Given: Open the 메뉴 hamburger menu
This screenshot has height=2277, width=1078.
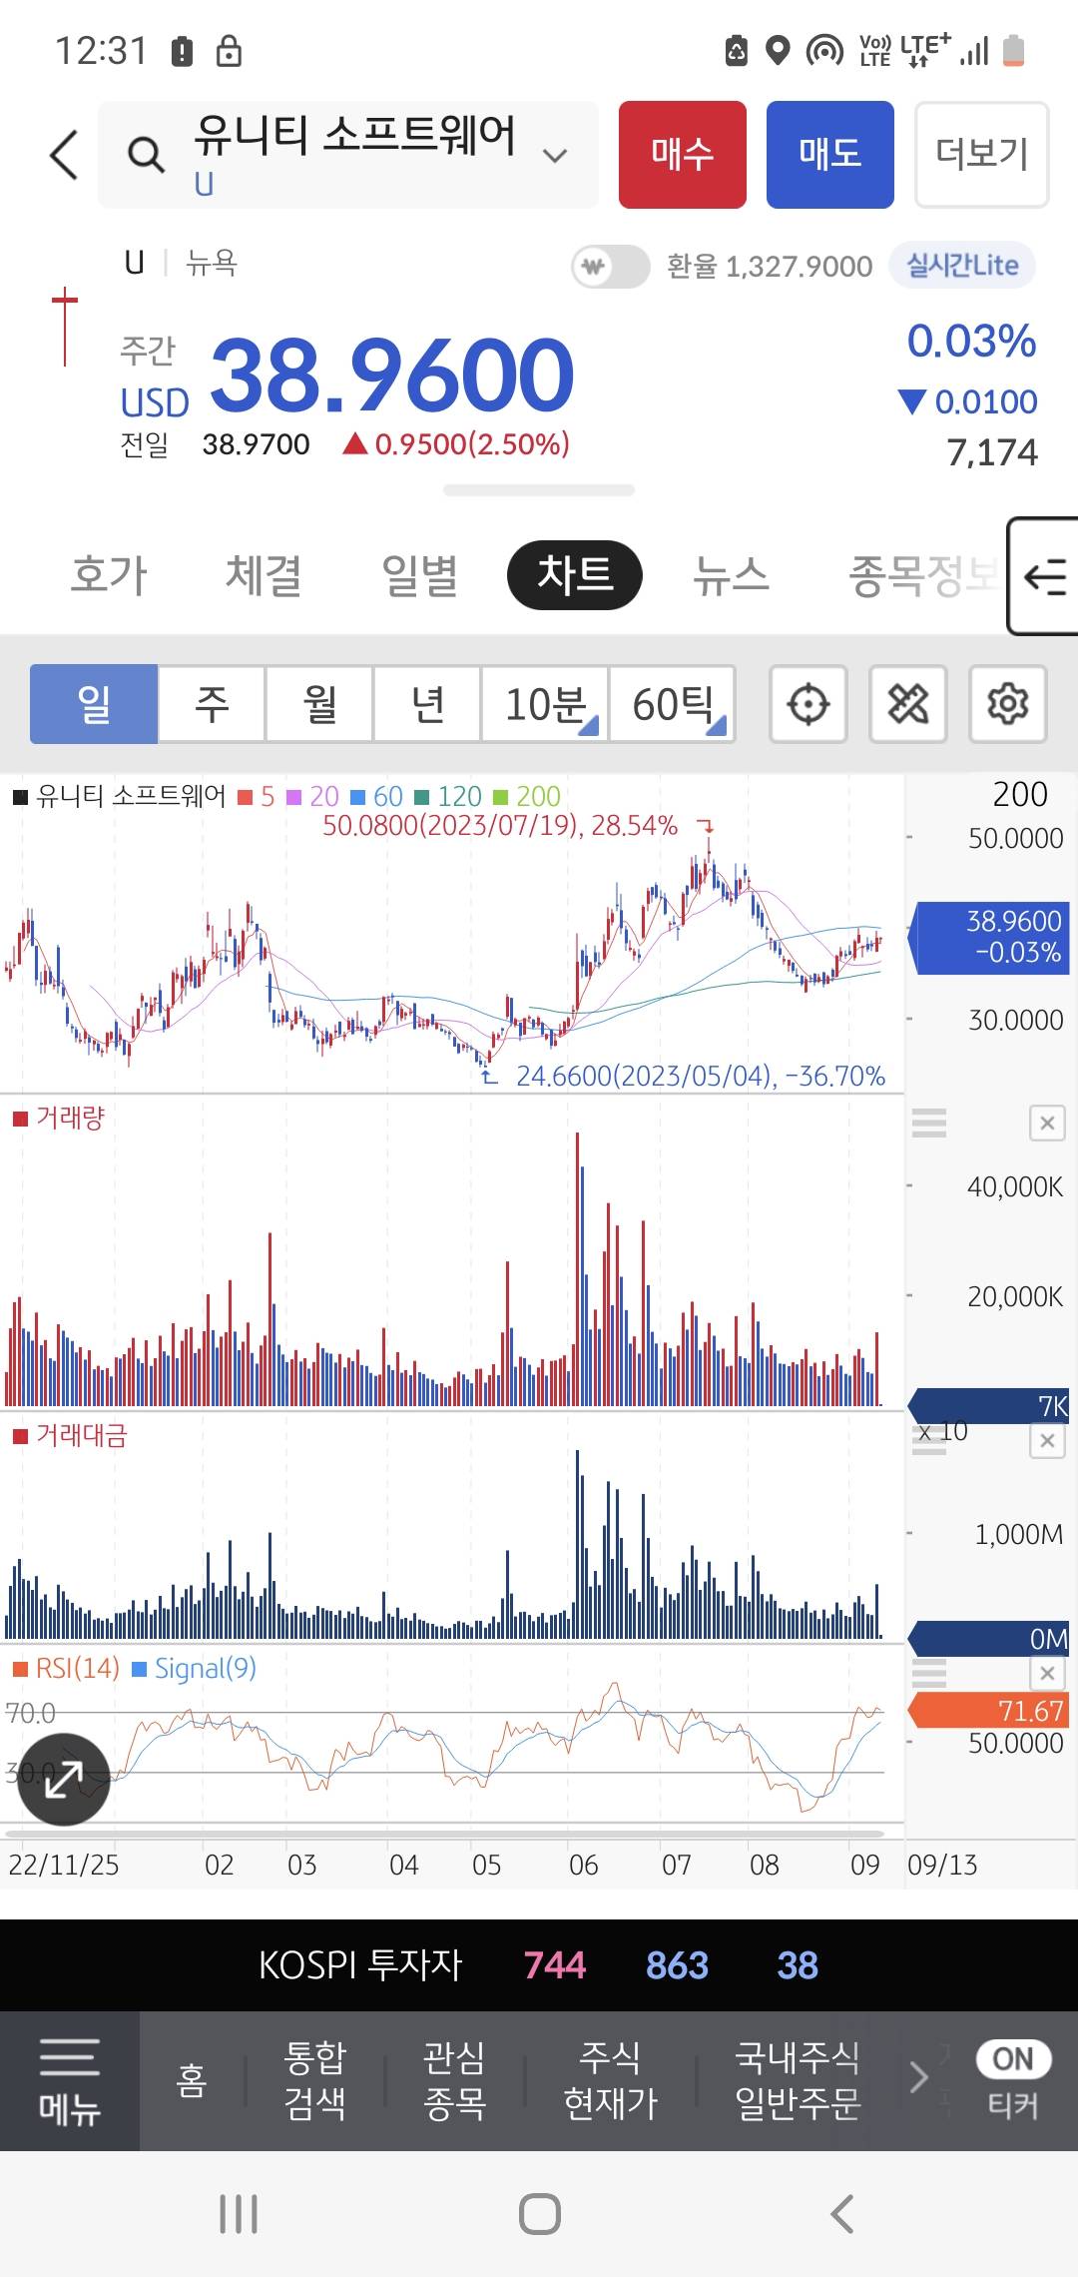Looking at the screenshot, I should tap(69, 2080).
